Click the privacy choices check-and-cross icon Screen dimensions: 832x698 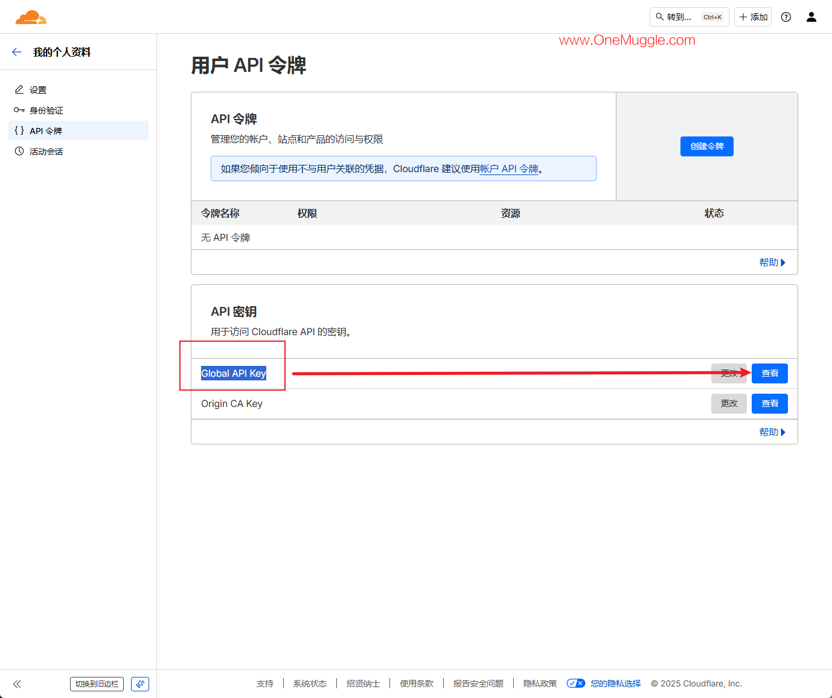[576, 684]
